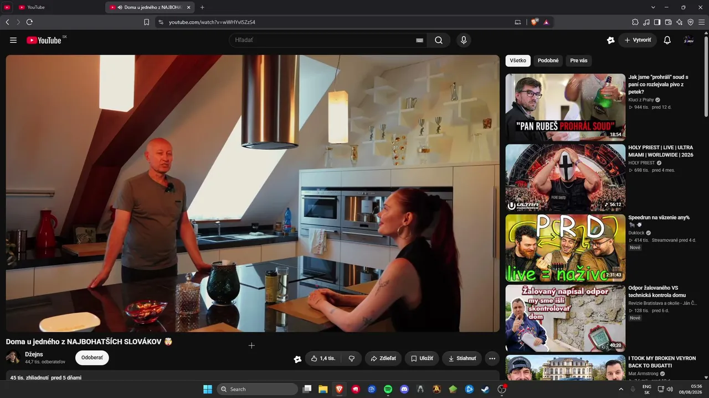The width and height of the screenshot is (709, 398).
Task: Open Leo AI assistant icon
Action: click(x=680, y=22)
